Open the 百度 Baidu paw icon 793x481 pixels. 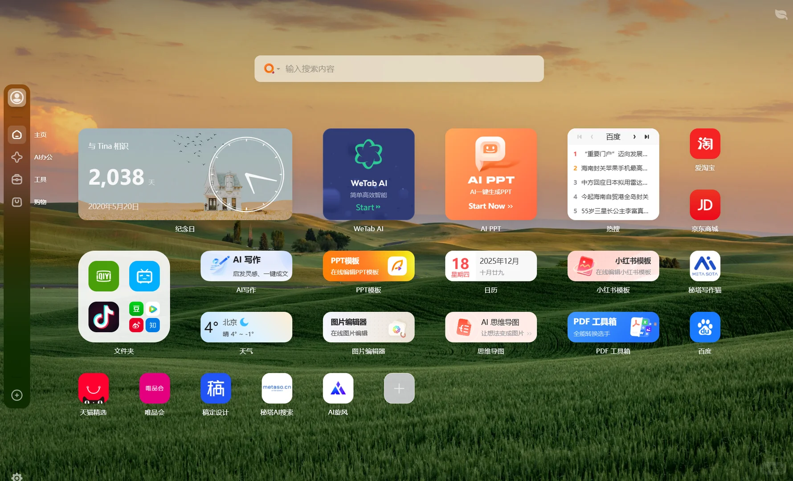click(x=705, y=327)
